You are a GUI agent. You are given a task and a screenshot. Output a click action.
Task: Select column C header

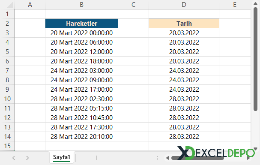133,5
